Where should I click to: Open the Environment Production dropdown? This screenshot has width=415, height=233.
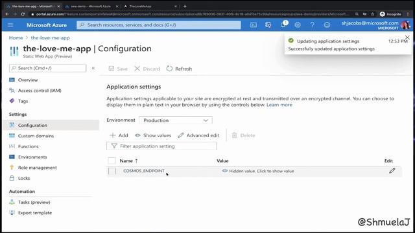tap(176, 120)
